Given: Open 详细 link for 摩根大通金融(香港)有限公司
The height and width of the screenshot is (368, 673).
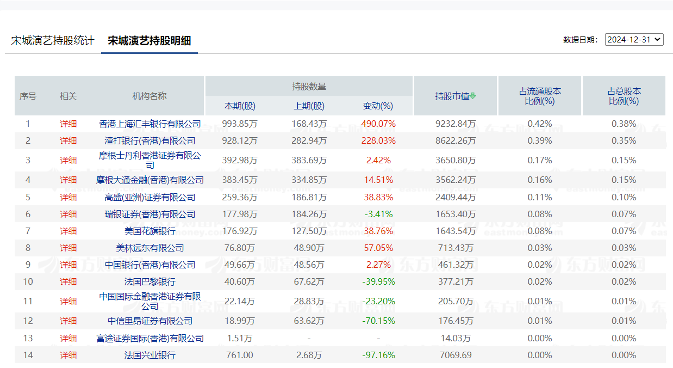Looking at the screenshot, I should (x=68, y=180).
